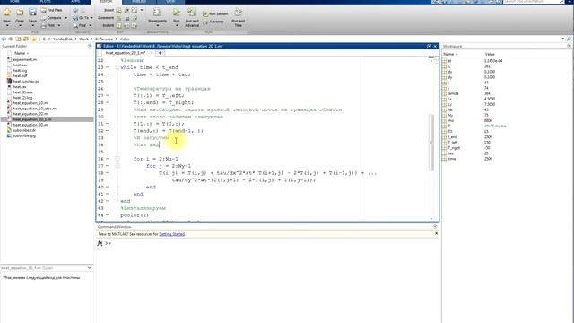Click the YandexDisk breadcrumb in address bar
The width and height of the screenshot is (574, 323).
click(x=63, y=39)
